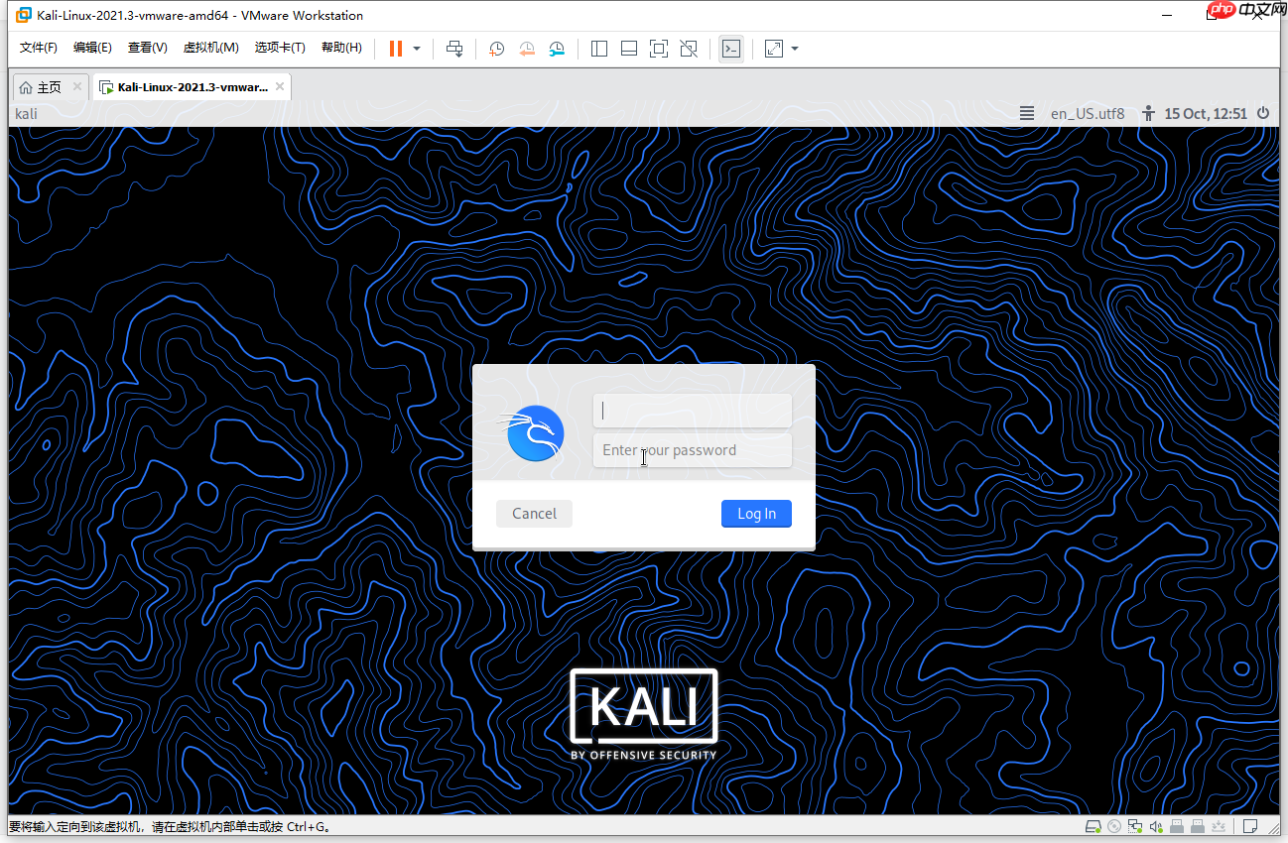The height and width of the screenshot is (843, 1288).
Task: Toggle the thumbnail bar visibility
Action: 628,48
